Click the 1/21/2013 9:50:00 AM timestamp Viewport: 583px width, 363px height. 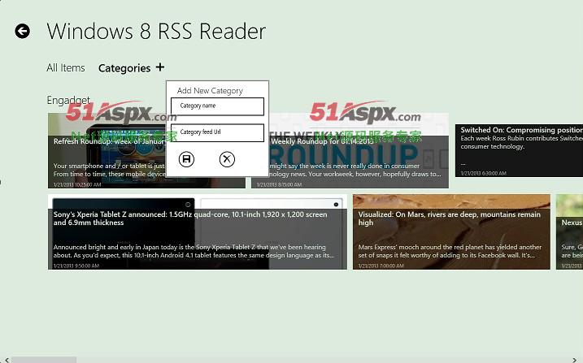coord(76,266)
